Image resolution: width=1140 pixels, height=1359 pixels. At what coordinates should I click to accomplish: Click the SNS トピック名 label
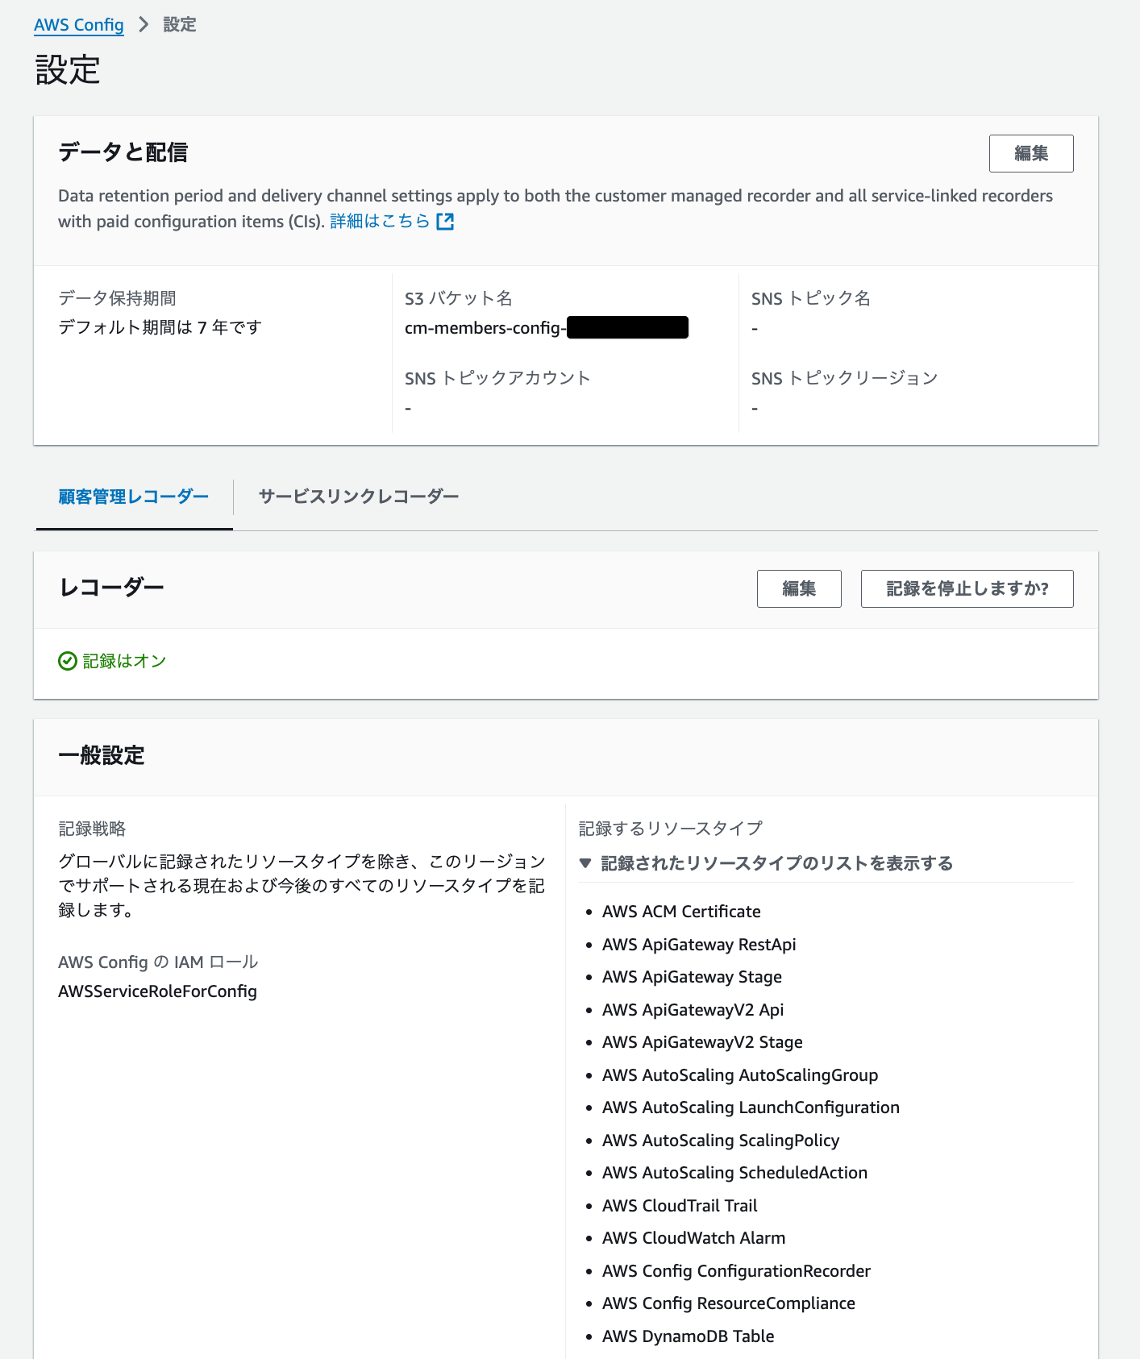tap(811, 298)
